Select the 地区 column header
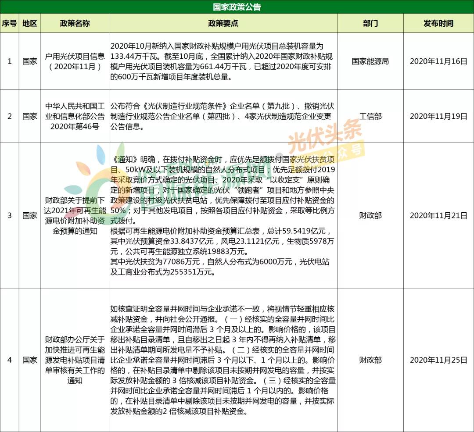Screen dimensions: 474x432 tap(30, 23)
